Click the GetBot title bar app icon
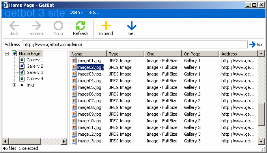 click(5, 5)
